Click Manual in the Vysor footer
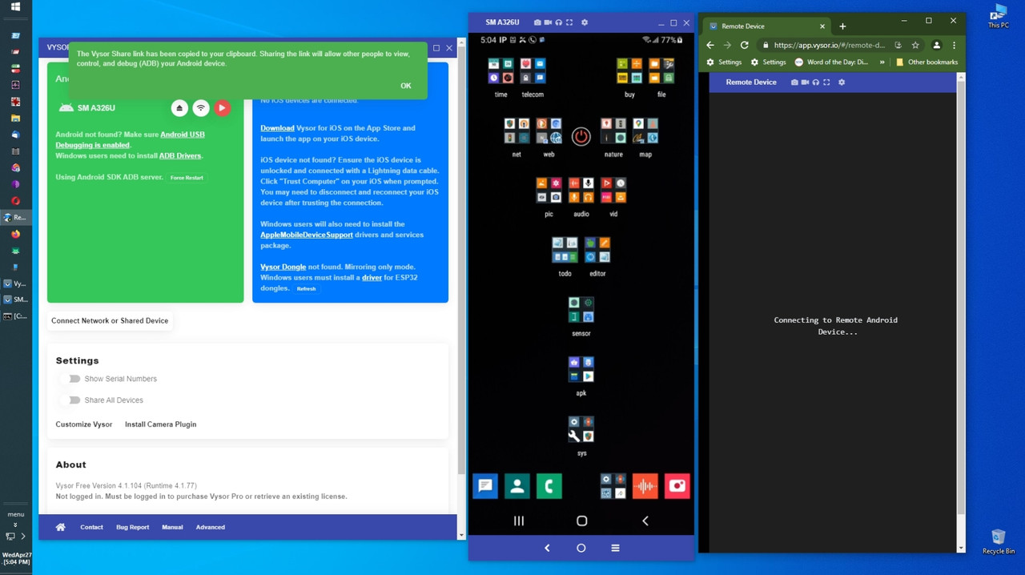The height and width of the screenshot is (575, 1025). [172, 527]
